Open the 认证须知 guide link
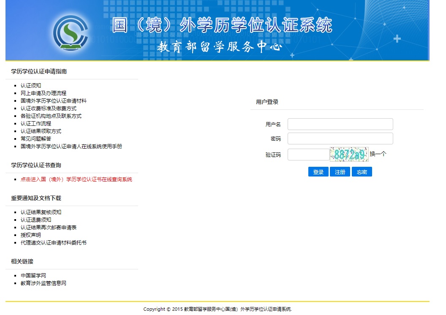The image size is (446, 315). click(31, 85)
